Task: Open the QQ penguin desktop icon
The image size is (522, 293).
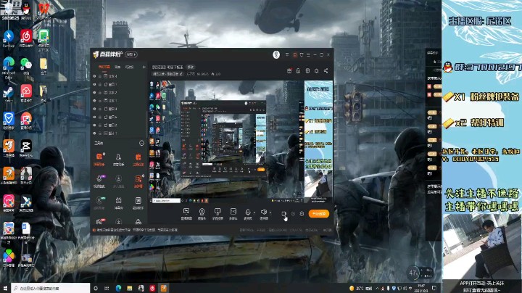Action: (26, 9)
